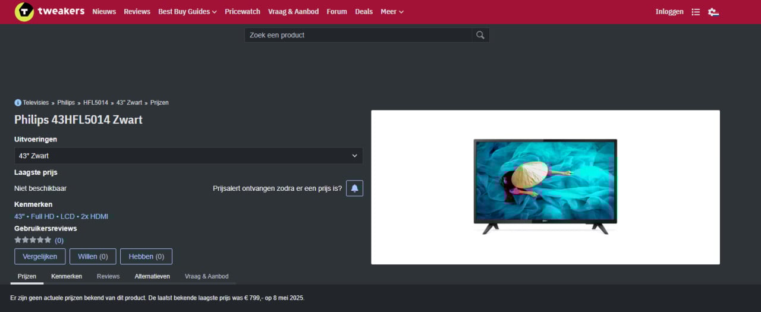Click the tweakers wordmark text
761x312 pixels.
pos(61,11)
